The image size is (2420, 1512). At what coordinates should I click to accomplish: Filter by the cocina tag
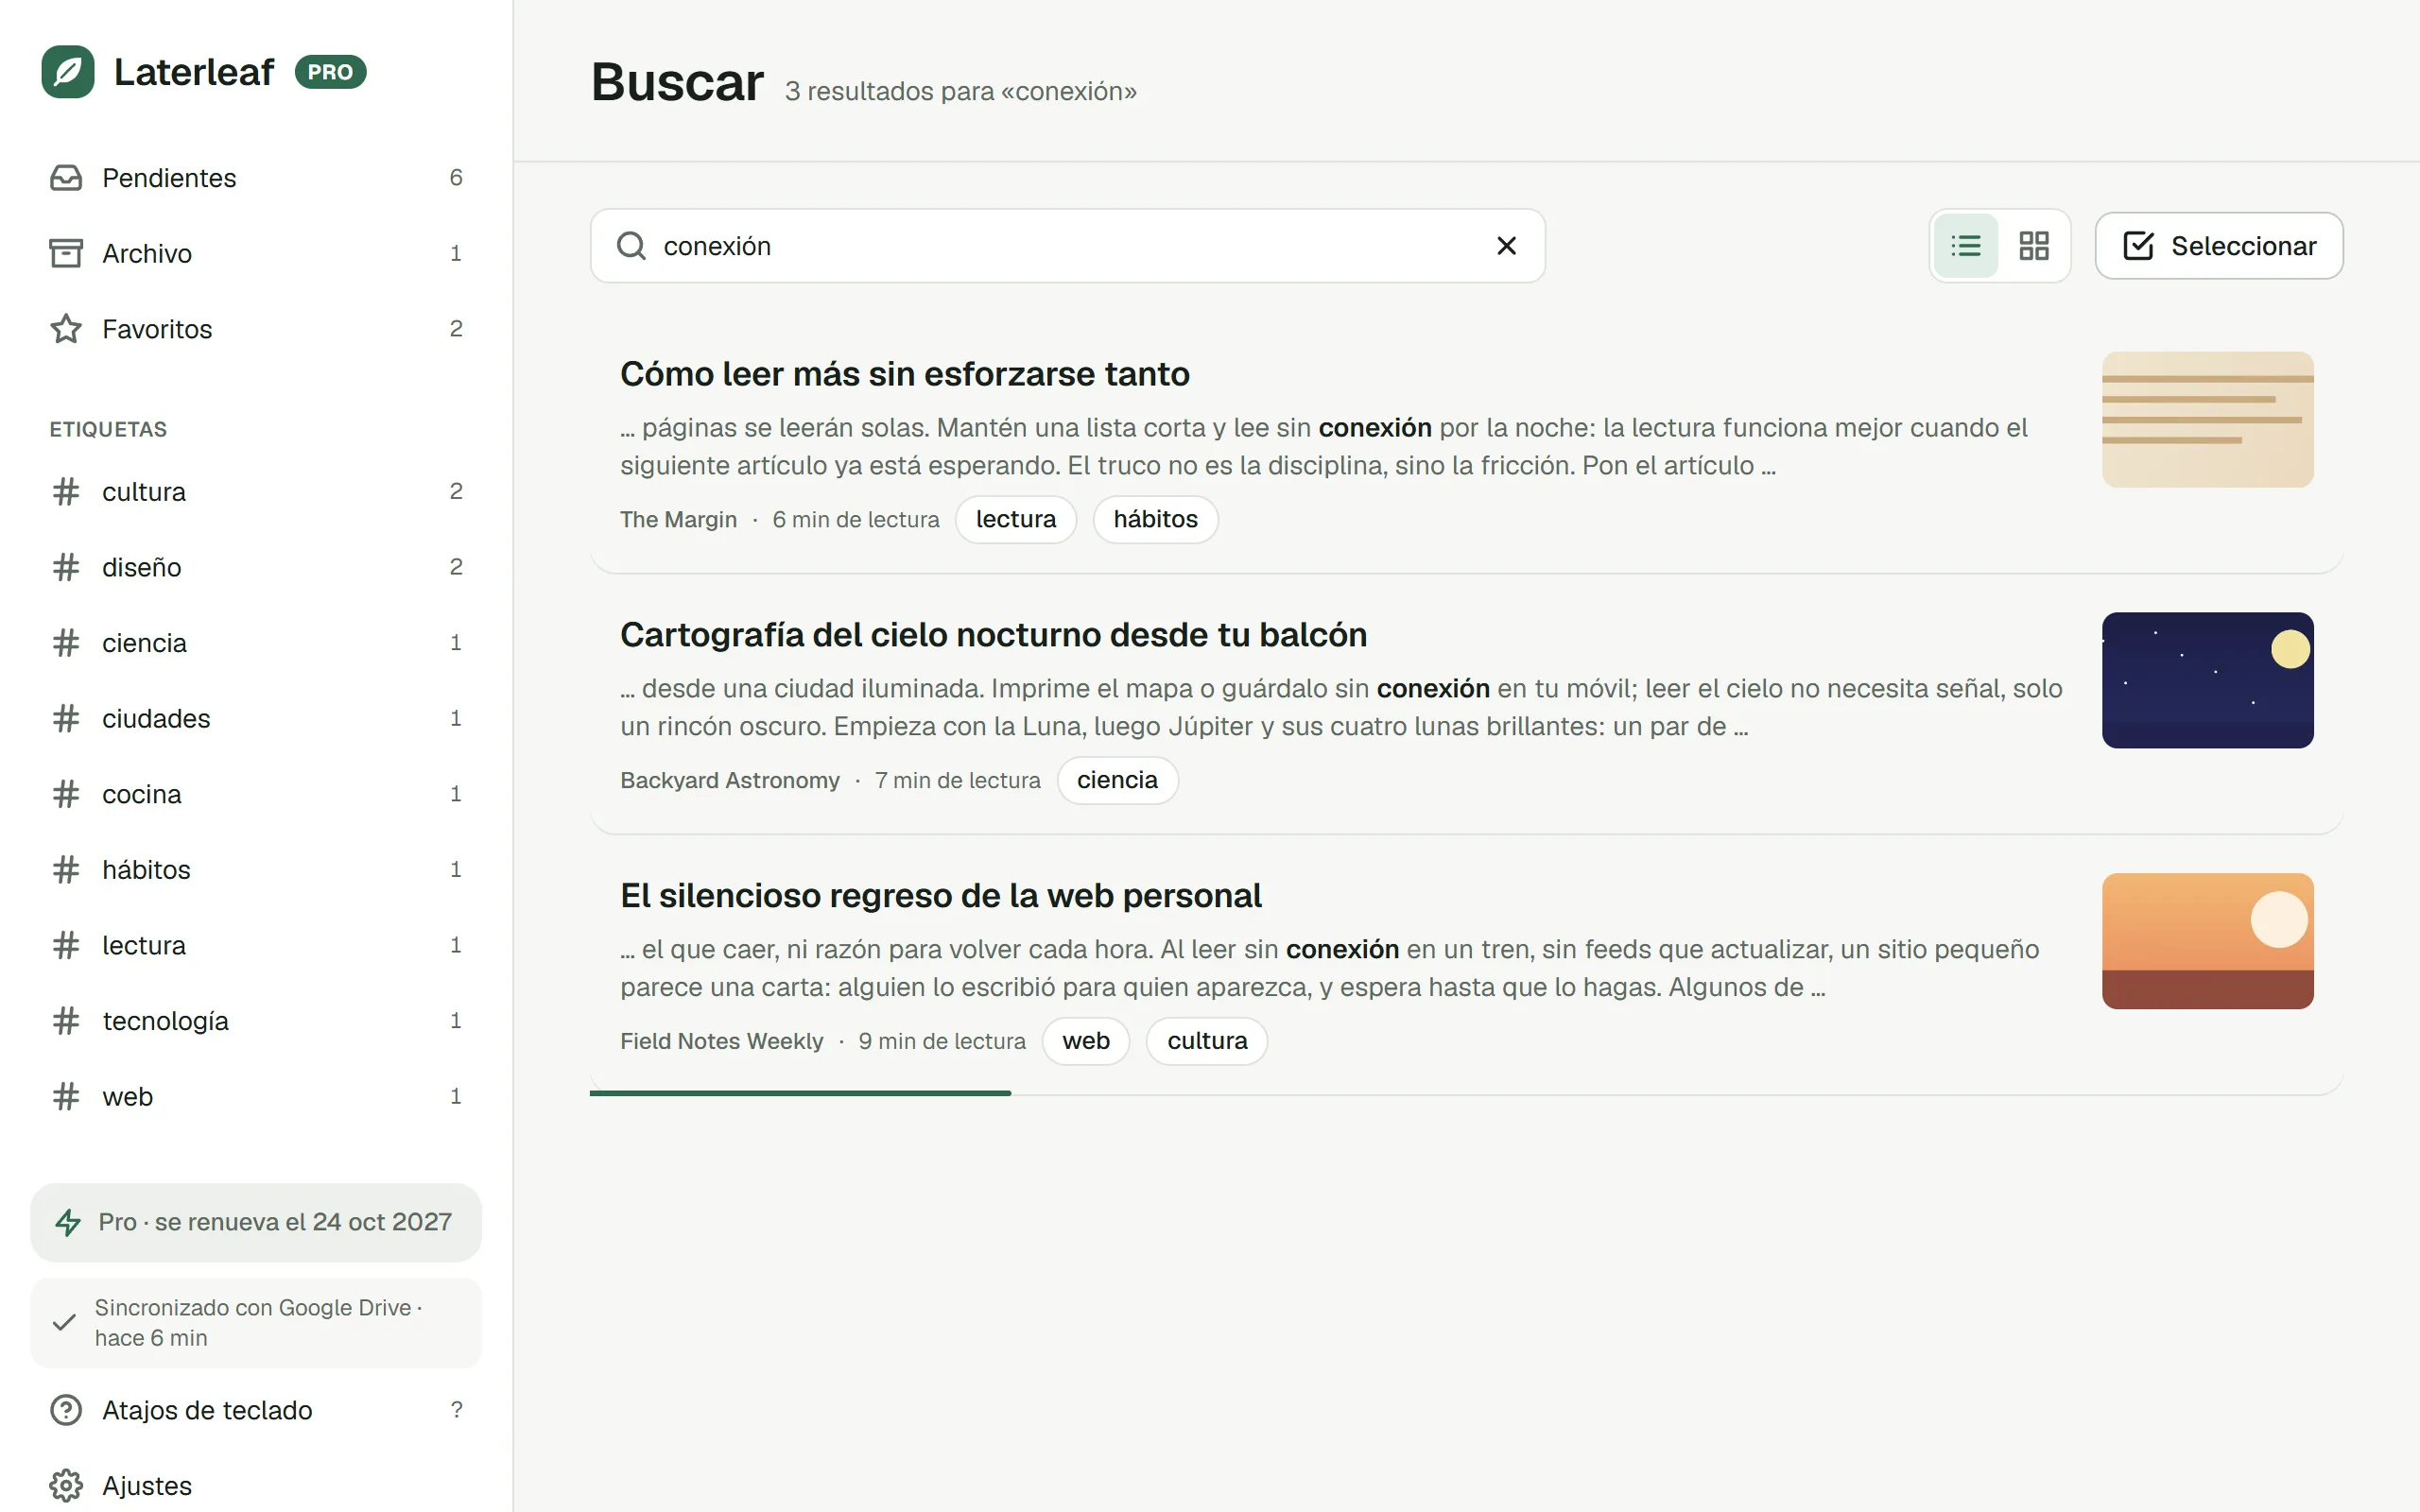[256, 794]
